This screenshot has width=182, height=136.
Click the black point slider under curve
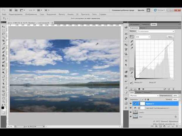coord(135,79)
